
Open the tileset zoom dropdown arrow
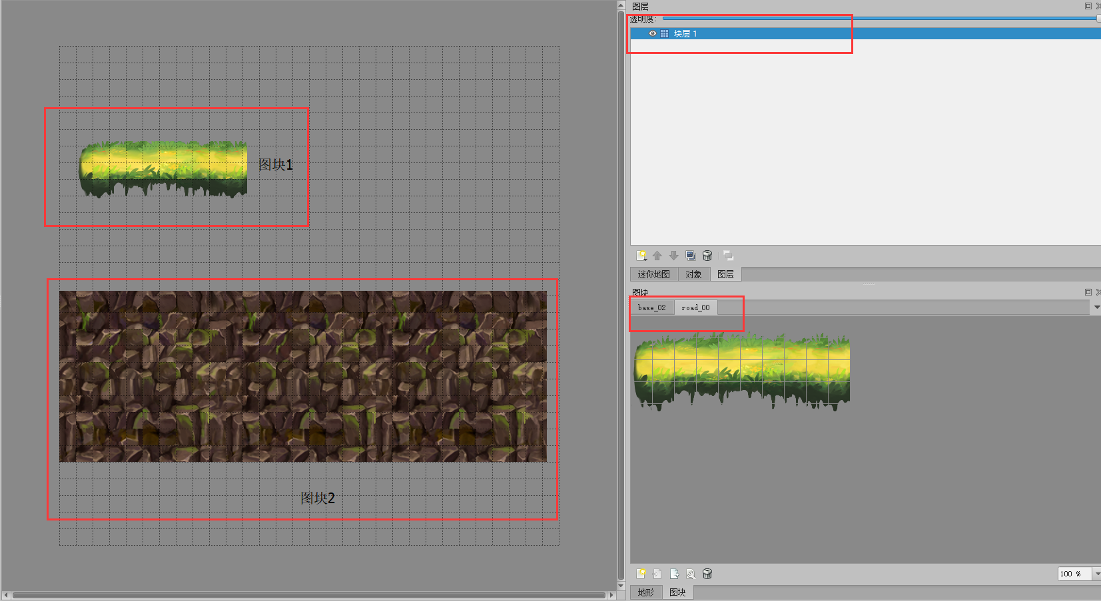tap(1096, 574)
